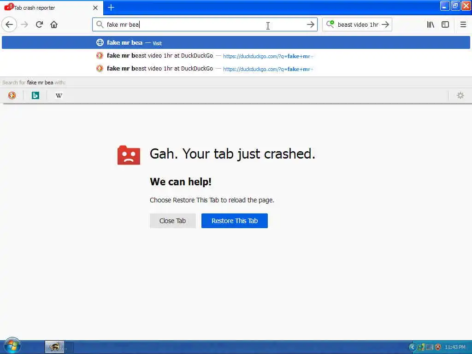Submit the search box with its go arrow
Viewport: 472px width, 354px height.
pyautogui.click(x=385, y=25)
